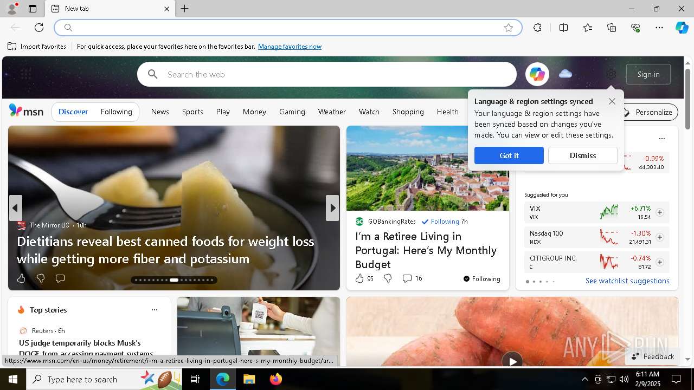Select the Discover tab
Screen dimensions: 694x390
point(73,112)
